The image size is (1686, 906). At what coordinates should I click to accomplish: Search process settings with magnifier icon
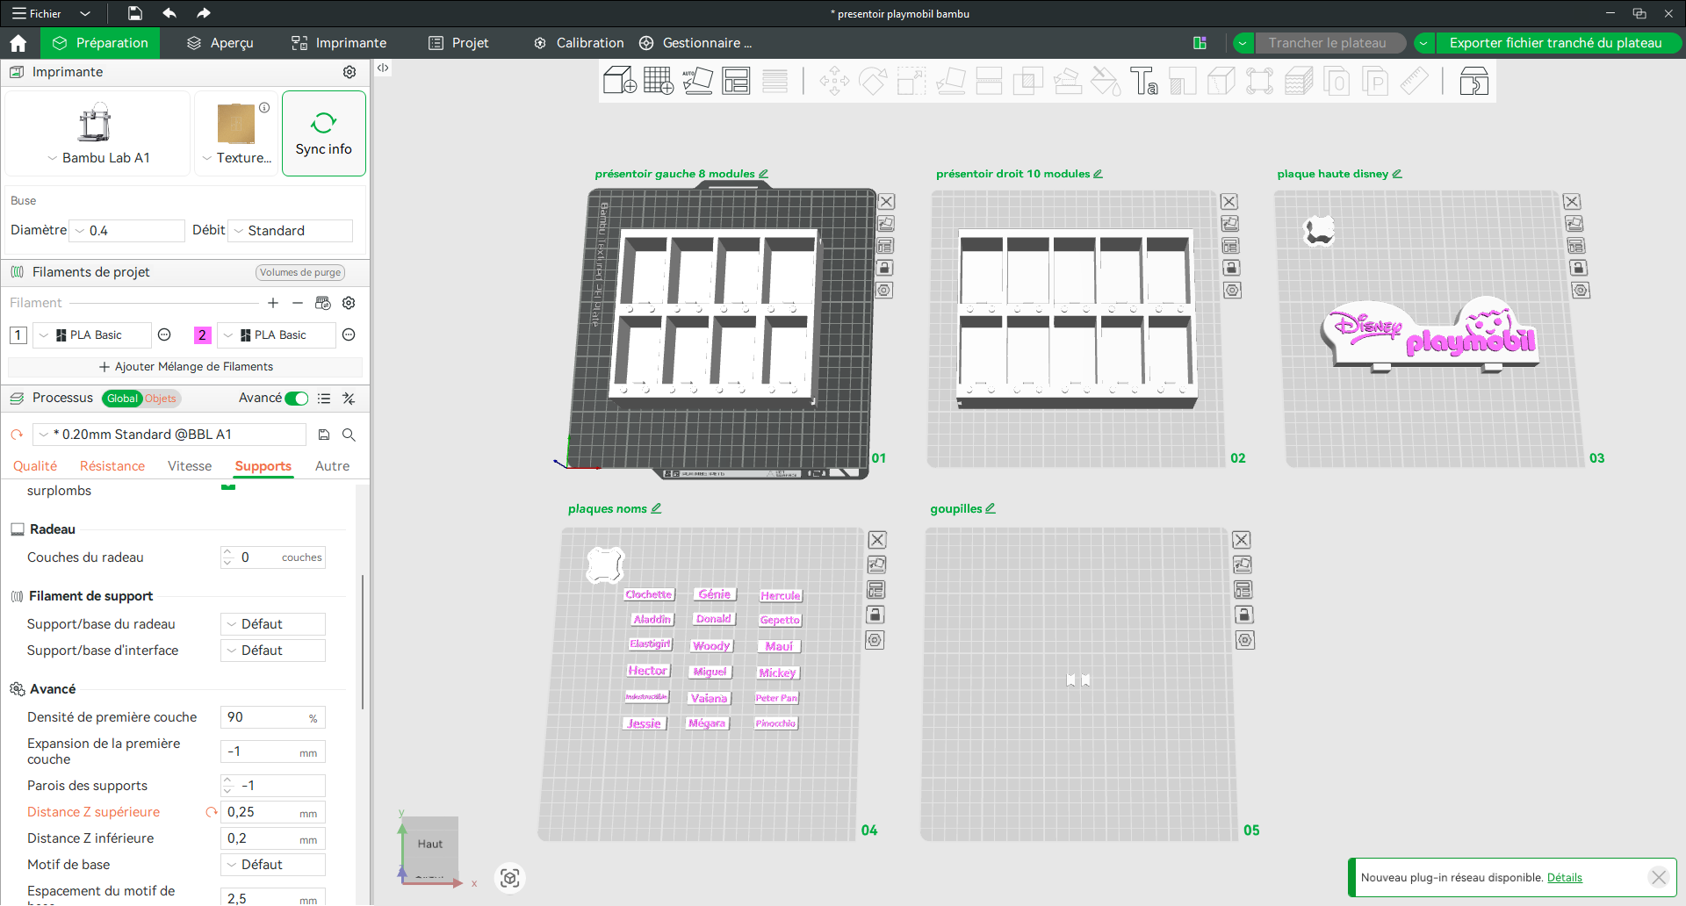point(349,435)
